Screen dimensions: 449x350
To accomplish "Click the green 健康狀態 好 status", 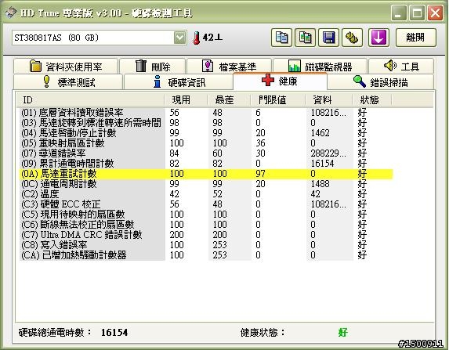I will click(x=342, y=333).
